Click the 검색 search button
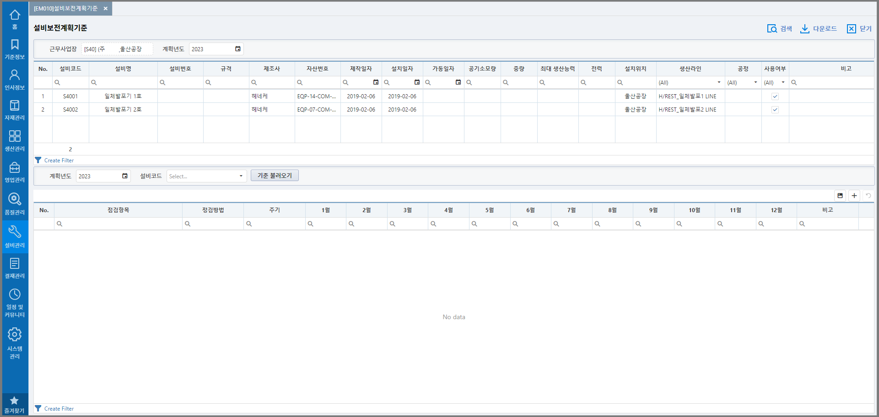 779,29
